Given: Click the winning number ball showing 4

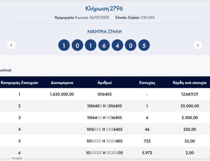Looking at the screenshot, I should pyautogui.click(x=117, y=45).
